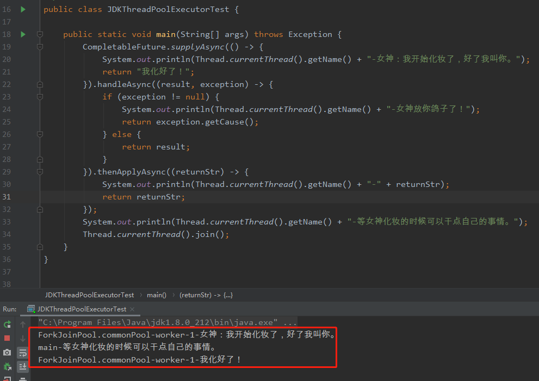
Task: Click the run gutter icon beside class JDKThreadPoolExecutorTest
Action: click(x=23, y=9)
